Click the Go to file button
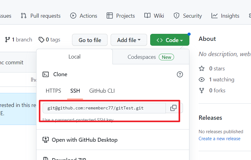Viewport: 251px width, 160px height. tap(90, 40)
